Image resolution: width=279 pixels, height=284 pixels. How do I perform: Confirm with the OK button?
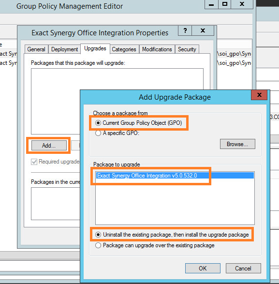coord(203,268)
